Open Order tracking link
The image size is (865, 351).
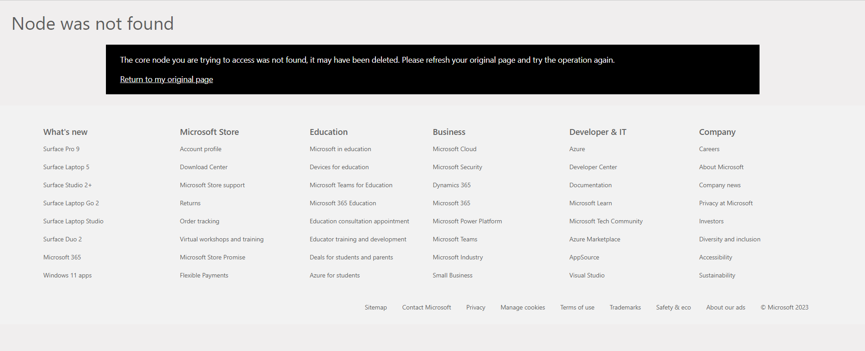[x=200, y=221]
